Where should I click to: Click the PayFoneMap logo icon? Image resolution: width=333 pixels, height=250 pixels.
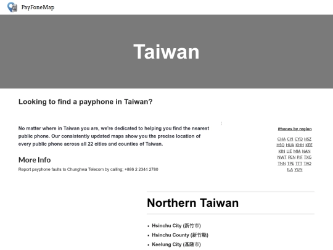(12, 7)
